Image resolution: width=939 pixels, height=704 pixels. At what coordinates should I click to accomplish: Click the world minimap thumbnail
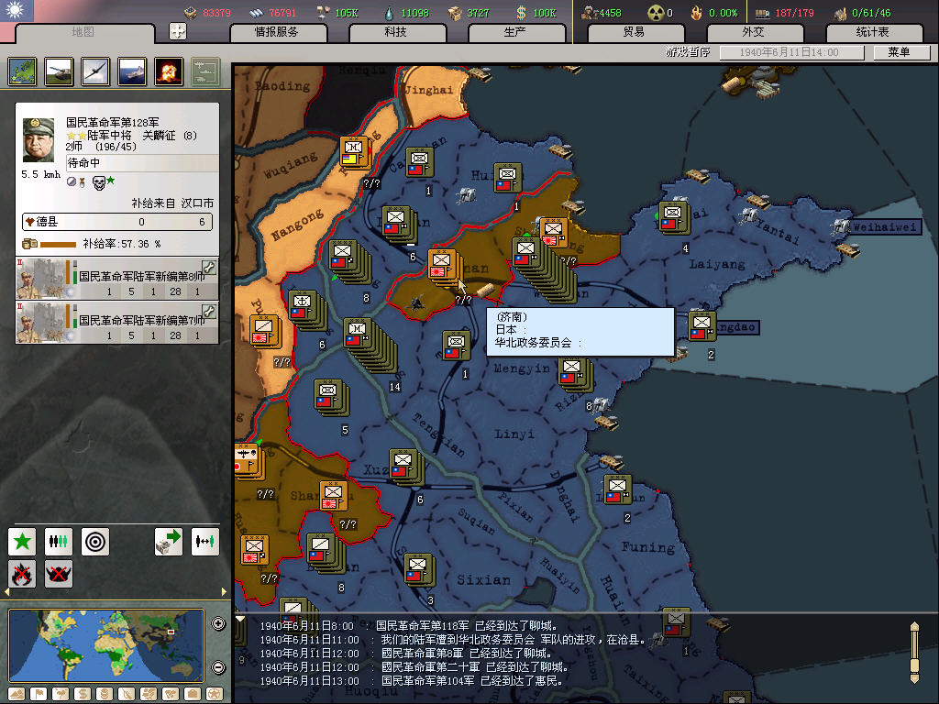point(106,644)
